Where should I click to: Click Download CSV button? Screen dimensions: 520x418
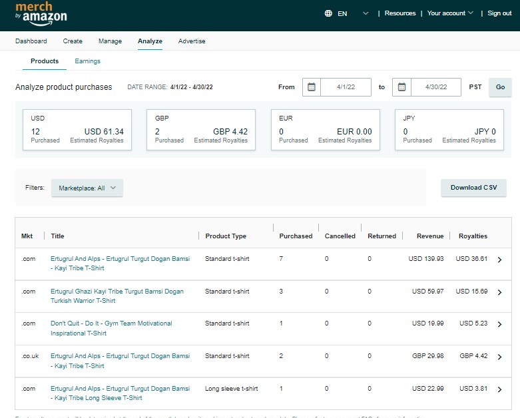(x=473, y=188)
